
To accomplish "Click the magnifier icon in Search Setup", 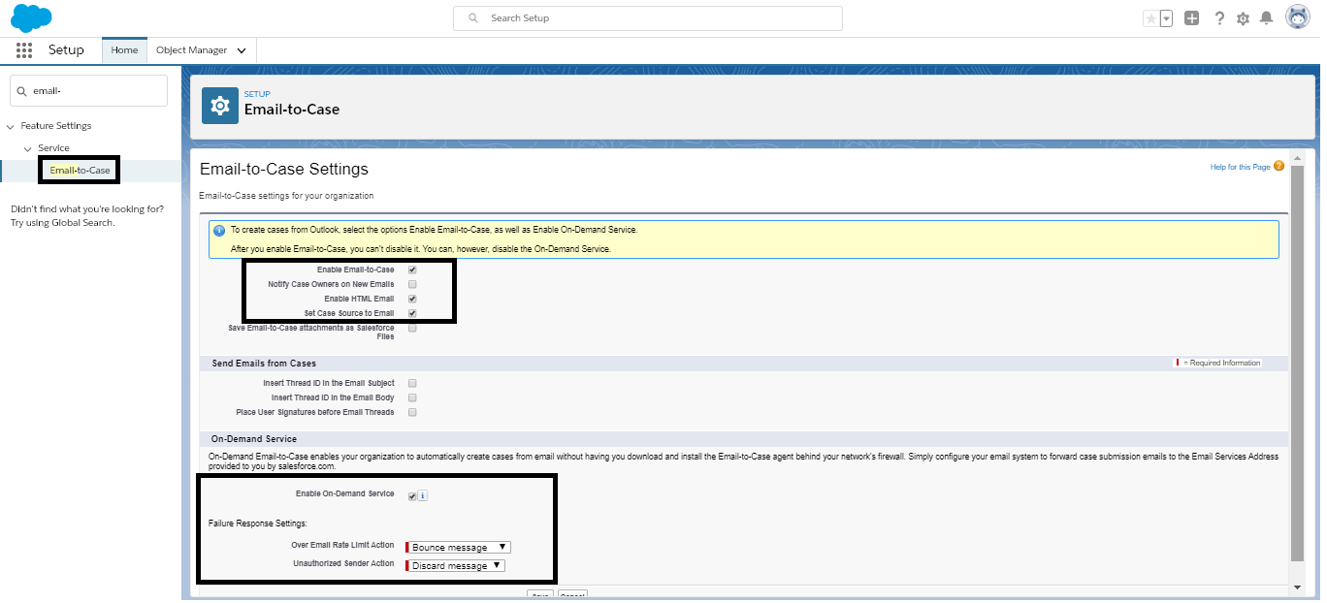I will point(473,18).
